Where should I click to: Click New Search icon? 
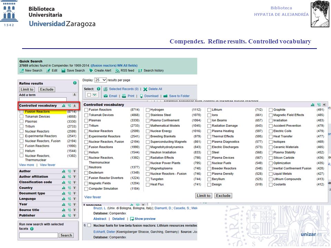click(22, 71)
